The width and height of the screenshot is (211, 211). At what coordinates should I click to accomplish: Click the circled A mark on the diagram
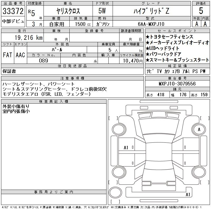click(x=199, y=129)
